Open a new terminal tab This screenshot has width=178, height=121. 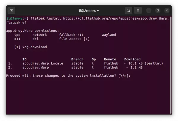tap(11, 11)
